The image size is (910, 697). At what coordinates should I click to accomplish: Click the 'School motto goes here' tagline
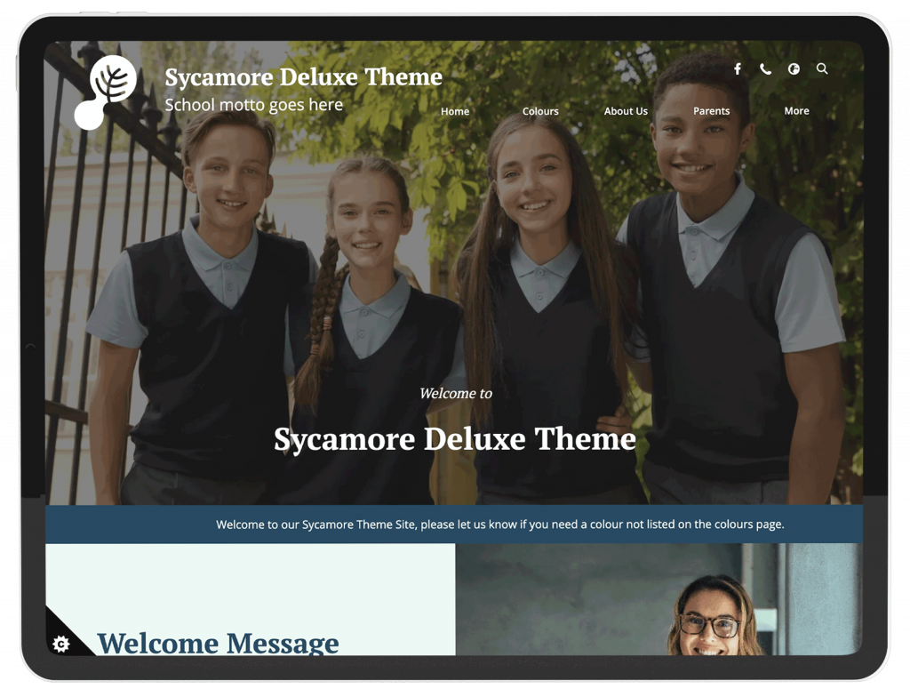coord(253,105)
